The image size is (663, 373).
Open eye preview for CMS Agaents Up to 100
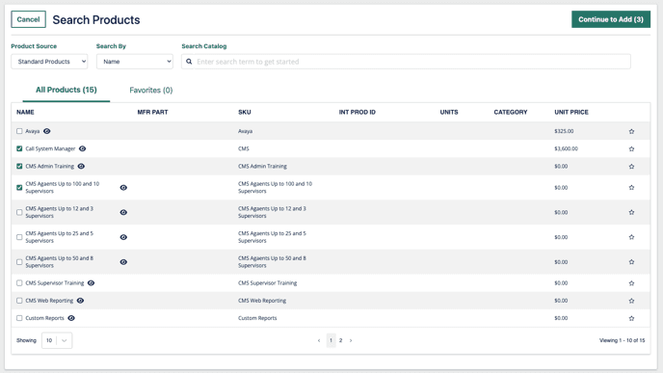[x=123, y=187]
